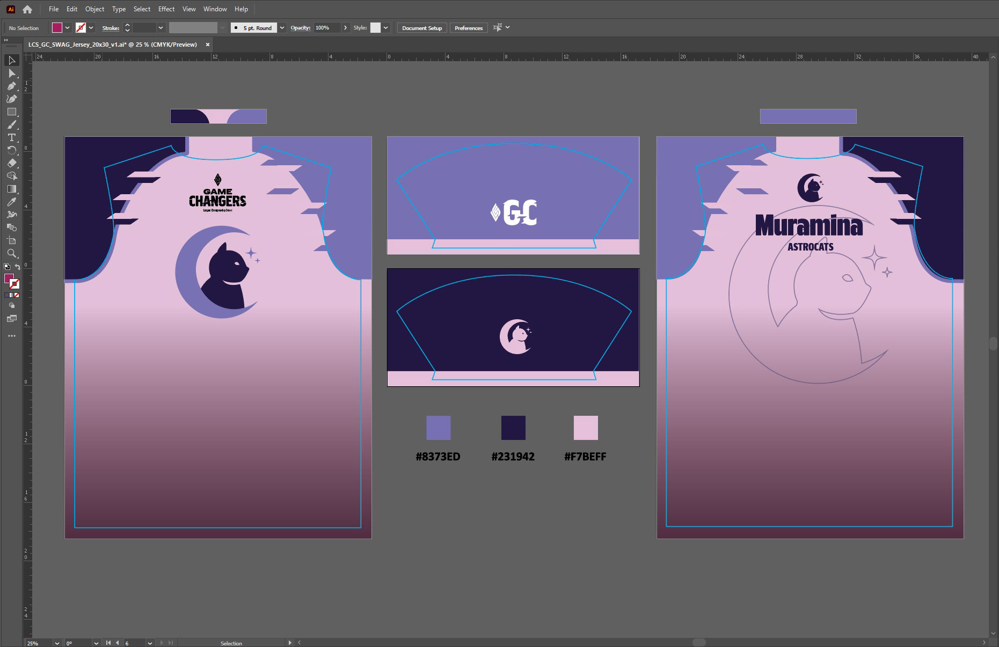Select the Direct Selection tool
This screenshot has width=999, height=647.
click(11, 73)
